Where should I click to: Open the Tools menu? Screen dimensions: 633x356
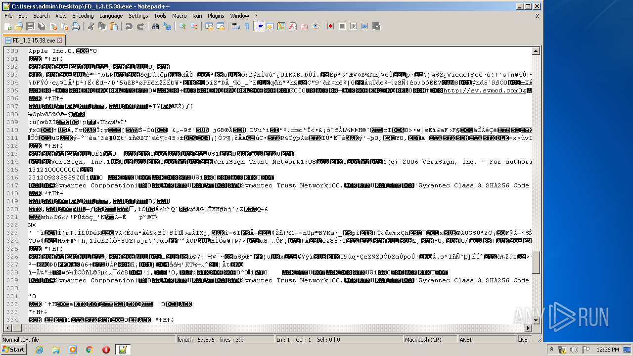pos(160,16)
